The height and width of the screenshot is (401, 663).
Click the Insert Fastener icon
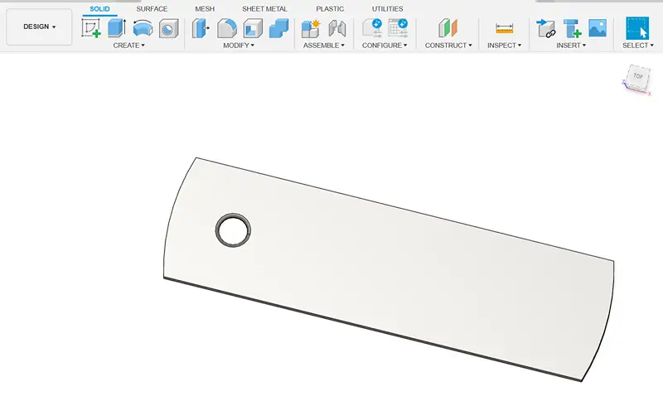point(572,28)
